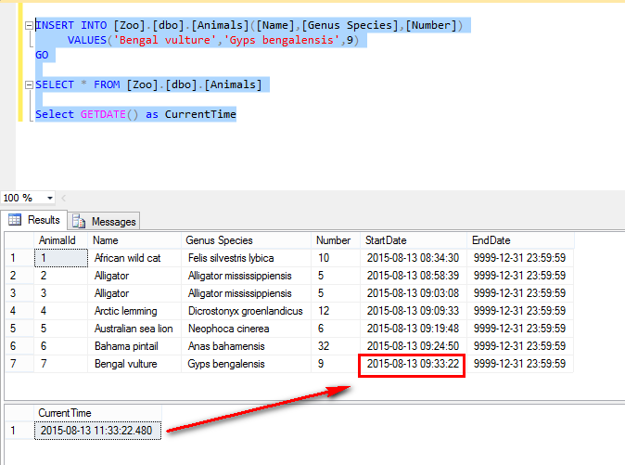Select the Anas bahamensis cell

246,346
